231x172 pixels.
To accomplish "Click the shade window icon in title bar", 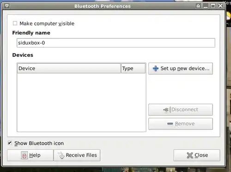I will 198,6.
